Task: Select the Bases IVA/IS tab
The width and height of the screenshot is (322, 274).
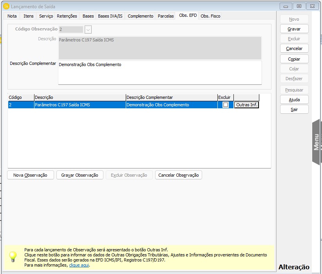Action: pos(111,16)
